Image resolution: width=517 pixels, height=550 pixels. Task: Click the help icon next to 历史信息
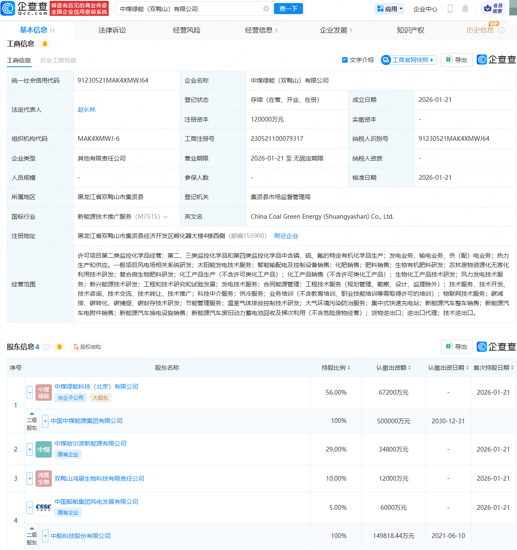tap(501, 30)
